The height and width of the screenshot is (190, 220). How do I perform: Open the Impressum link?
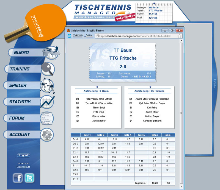[23, 163]
